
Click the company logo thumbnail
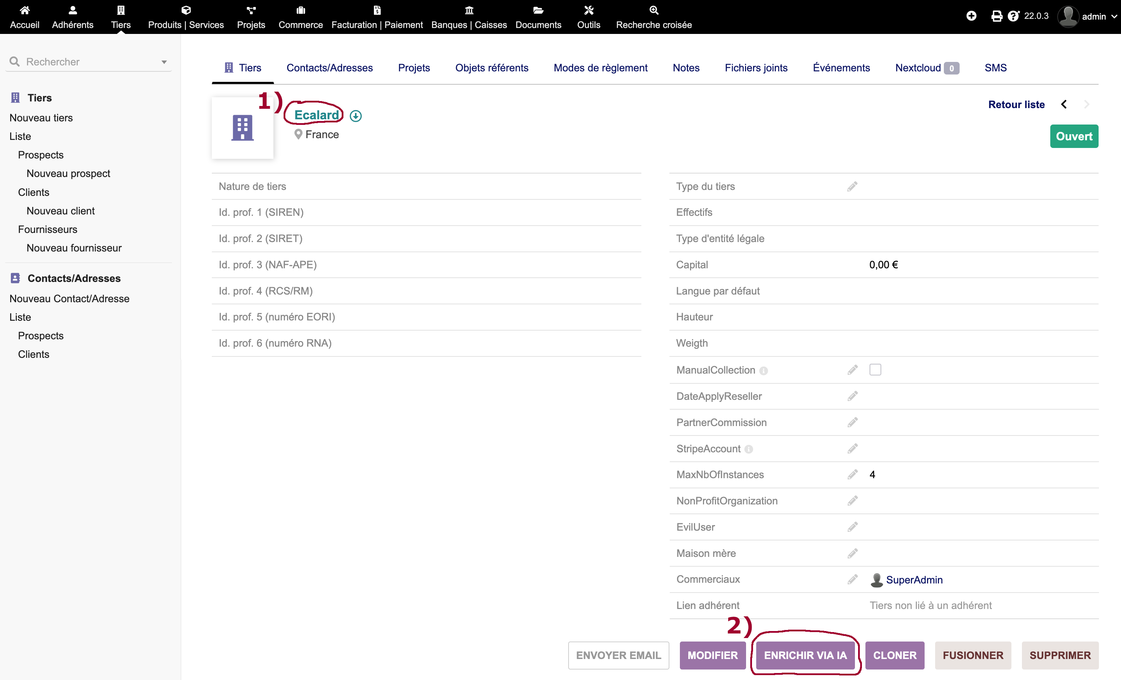coord(243,128)
